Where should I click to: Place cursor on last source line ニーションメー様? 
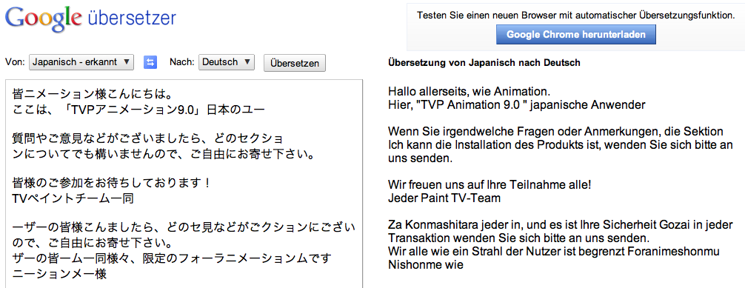pyautogui.click(x=59, y=274)
